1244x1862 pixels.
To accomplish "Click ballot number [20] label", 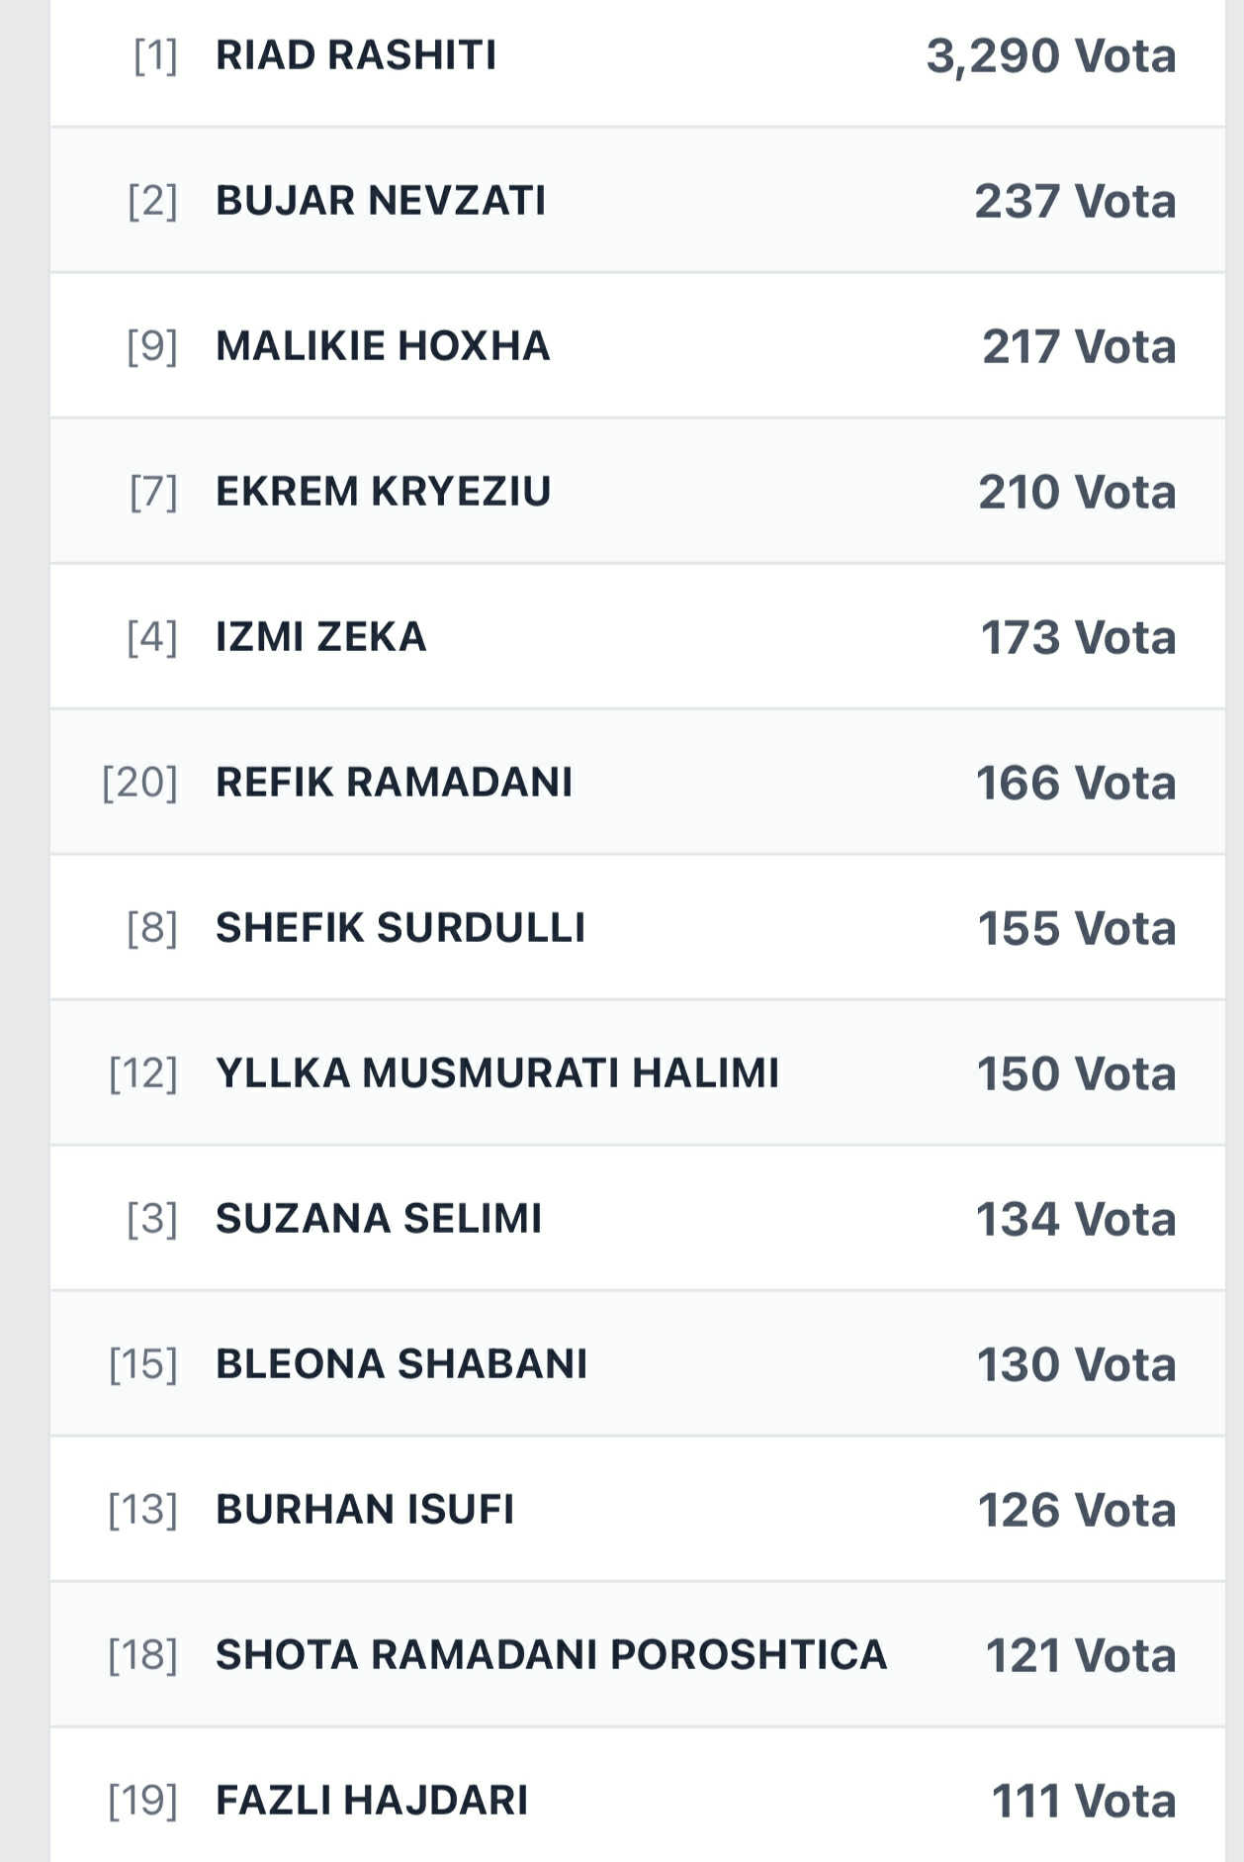I will click(140, 783).
